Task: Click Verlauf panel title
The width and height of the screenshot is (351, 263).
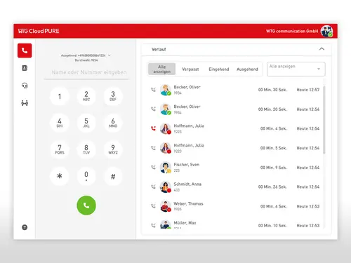Action: pyautogui.click(x=159, y=49)
